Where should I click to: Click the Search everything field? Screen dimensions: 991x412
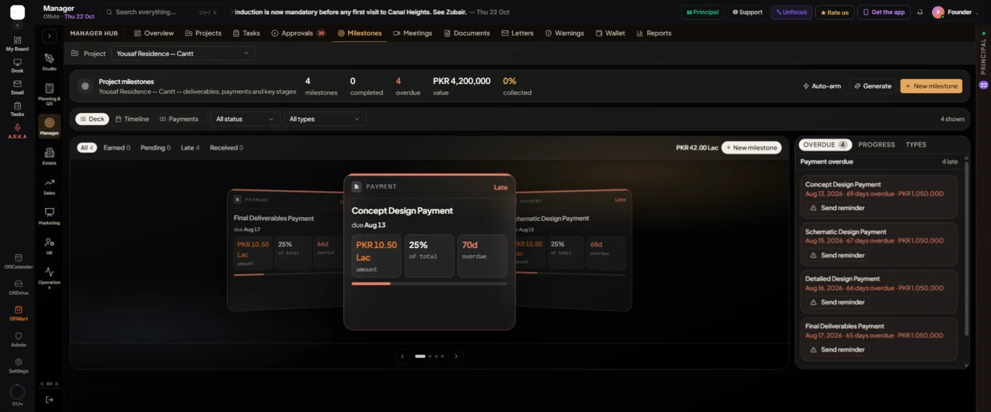[162, 12]
